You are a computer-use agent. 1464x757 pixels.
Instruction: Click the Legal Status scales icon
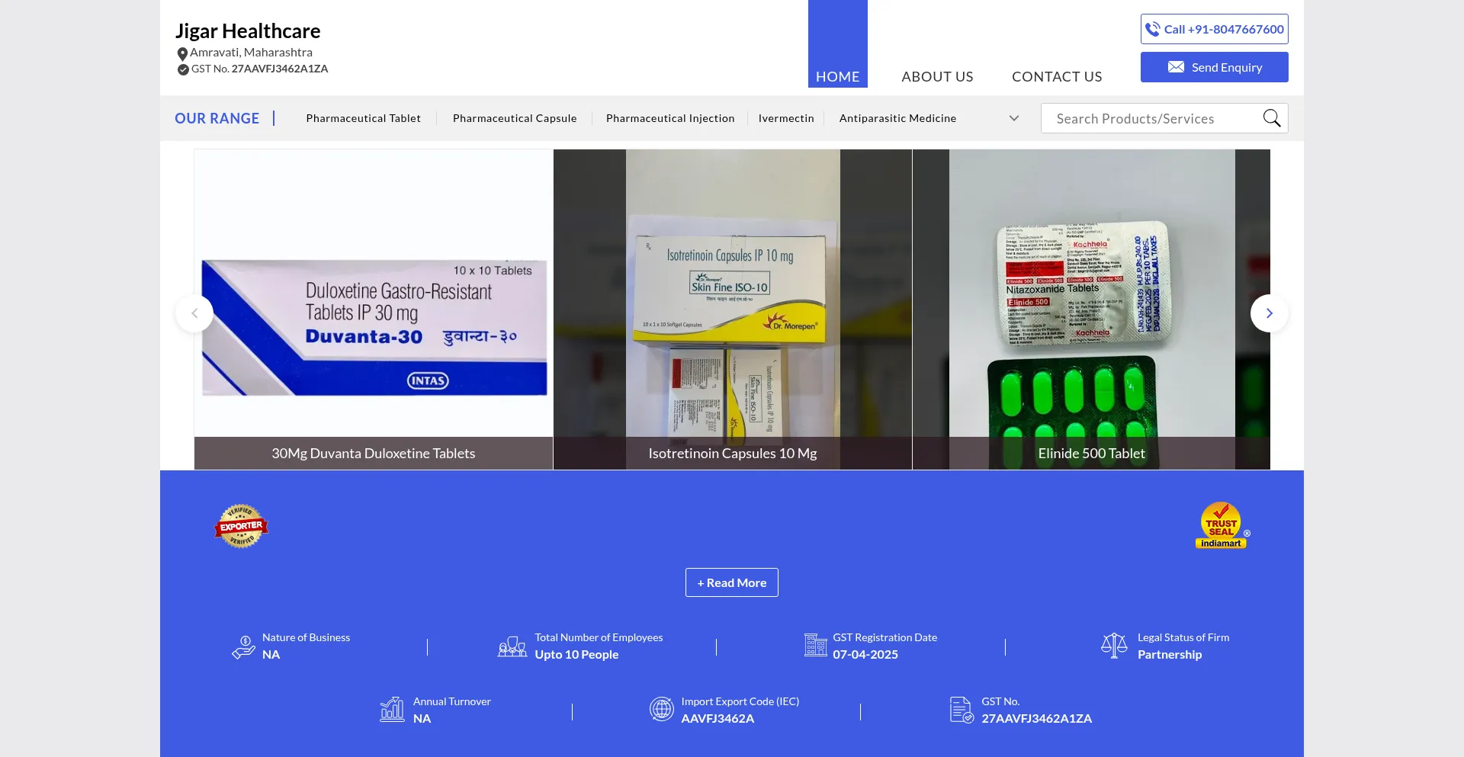pos(1114,646)
